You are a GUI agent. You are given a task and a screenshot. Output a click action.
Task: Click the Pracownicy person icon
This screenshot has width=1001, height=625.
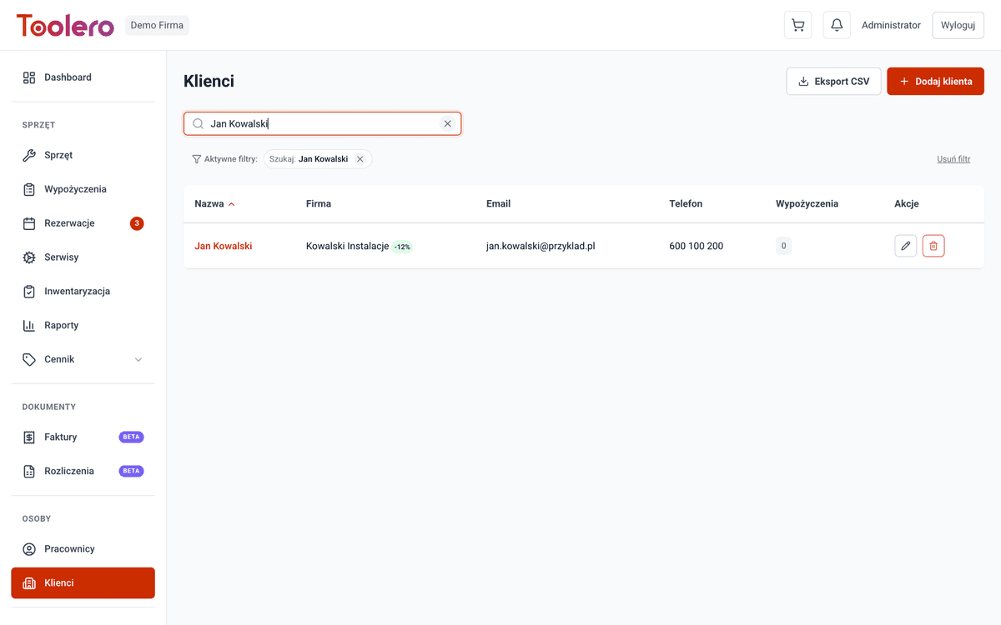[x=29, y=549]
